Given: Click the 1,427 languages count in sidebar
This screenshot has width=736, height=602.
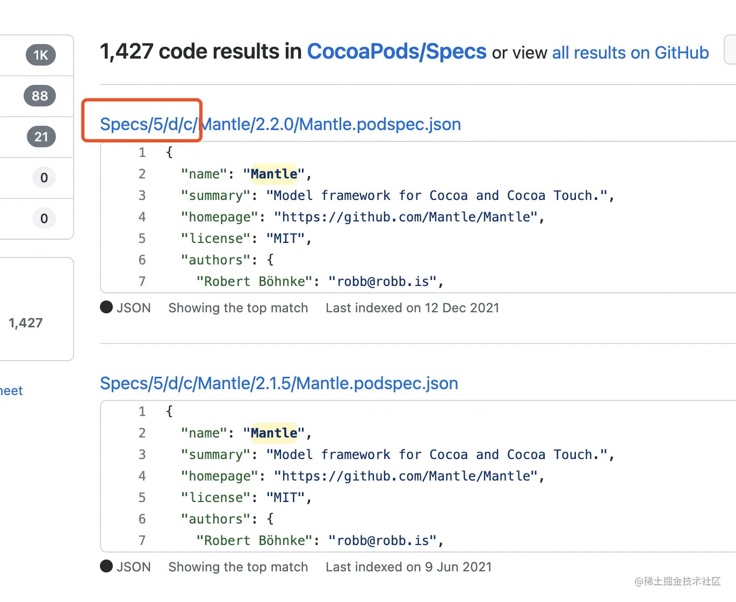Looking at the screenshot, I should coord(25,323).
